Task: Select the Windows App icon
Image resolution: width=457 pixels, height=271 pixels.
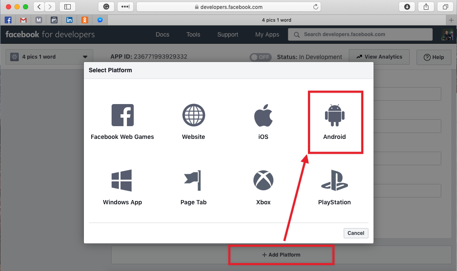Action: [121, 180]
